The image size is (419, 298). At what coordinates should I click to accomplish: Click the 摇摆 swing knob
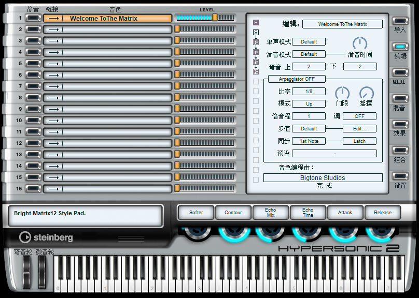tap(366, 93)
